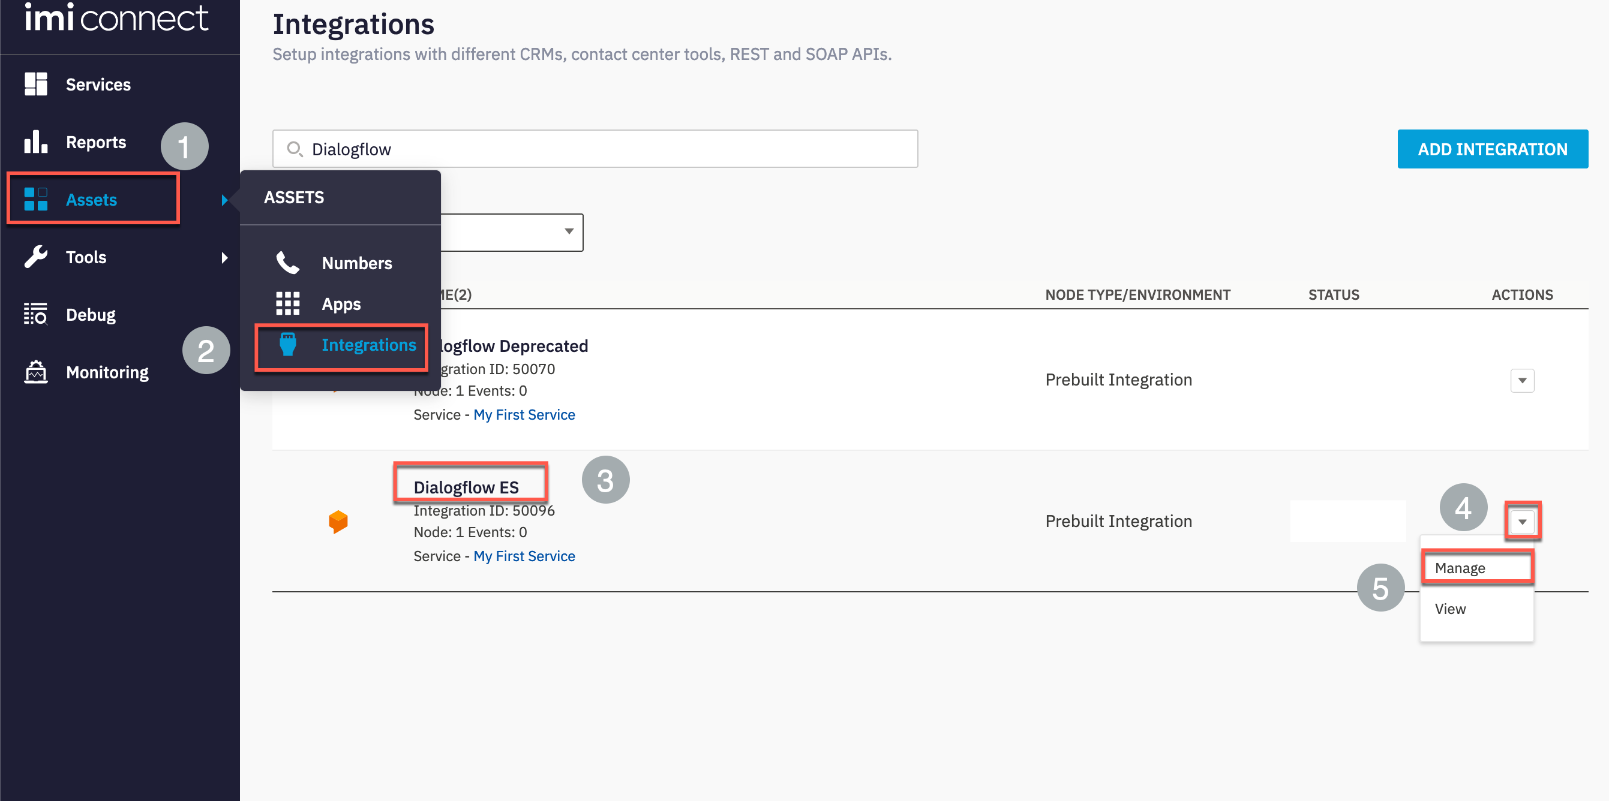
Task: Click into the Dialogflow search field
Action: (595, 149)
